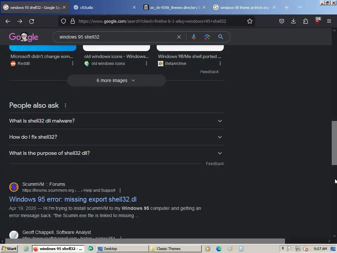Go back to the previous page
The height and width of the screenshot is (253, 337).
8,21
